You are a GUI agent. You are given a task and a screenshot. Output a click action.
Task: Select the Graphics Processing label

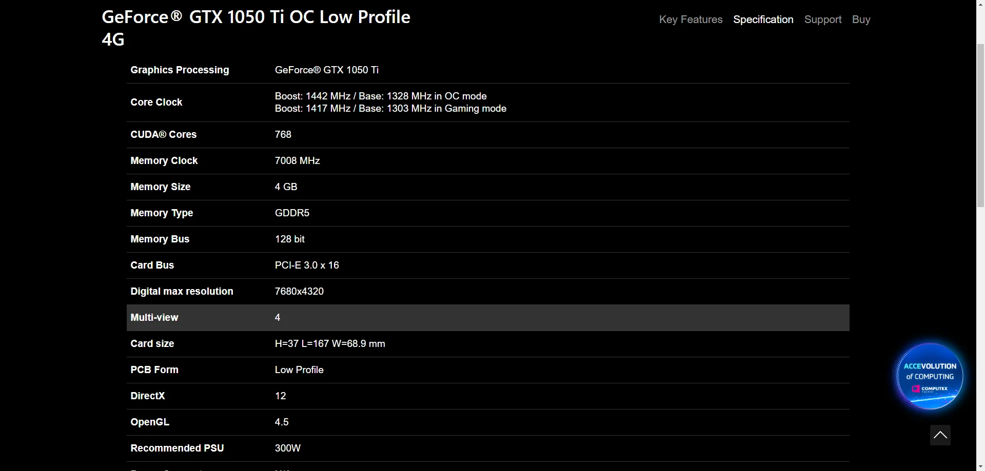pyautogui.click(x=180, y=70)
